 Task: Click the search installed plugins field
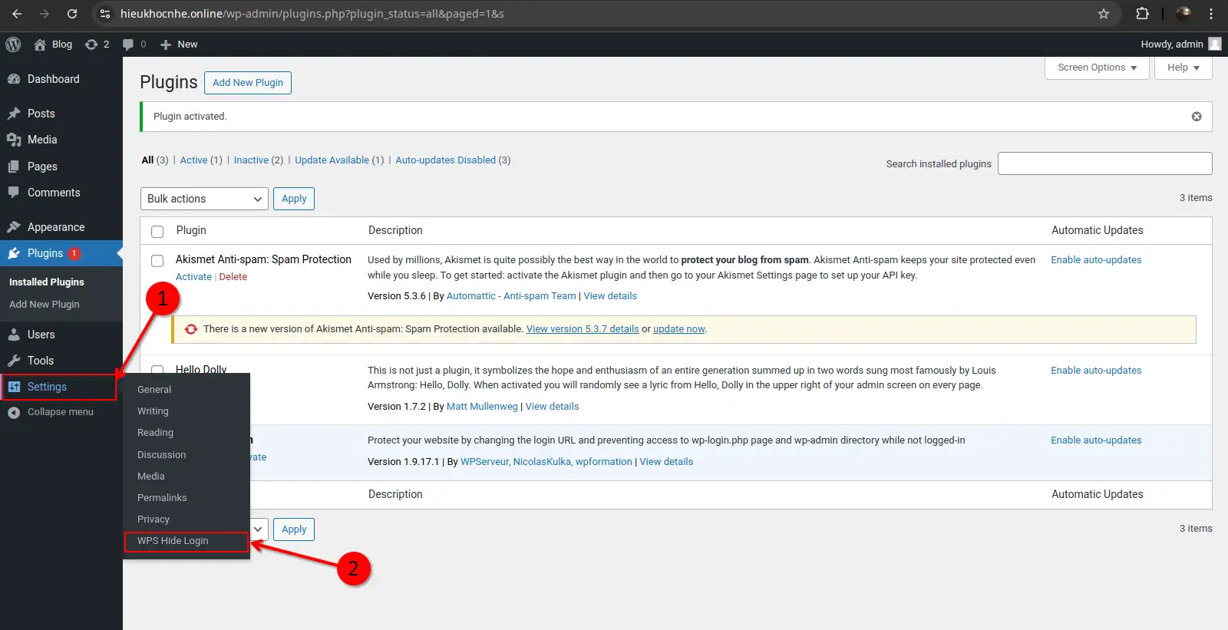pyautogui.click(x=1105, y=163)
